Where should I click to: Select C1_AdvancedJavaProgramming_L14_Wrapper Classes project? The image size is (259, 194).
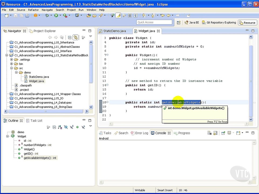point(47,94)
